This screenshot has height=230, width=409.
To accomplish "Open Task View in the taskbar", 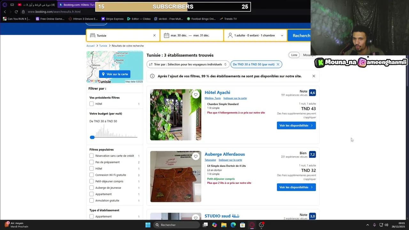I will tap(205, 225).
